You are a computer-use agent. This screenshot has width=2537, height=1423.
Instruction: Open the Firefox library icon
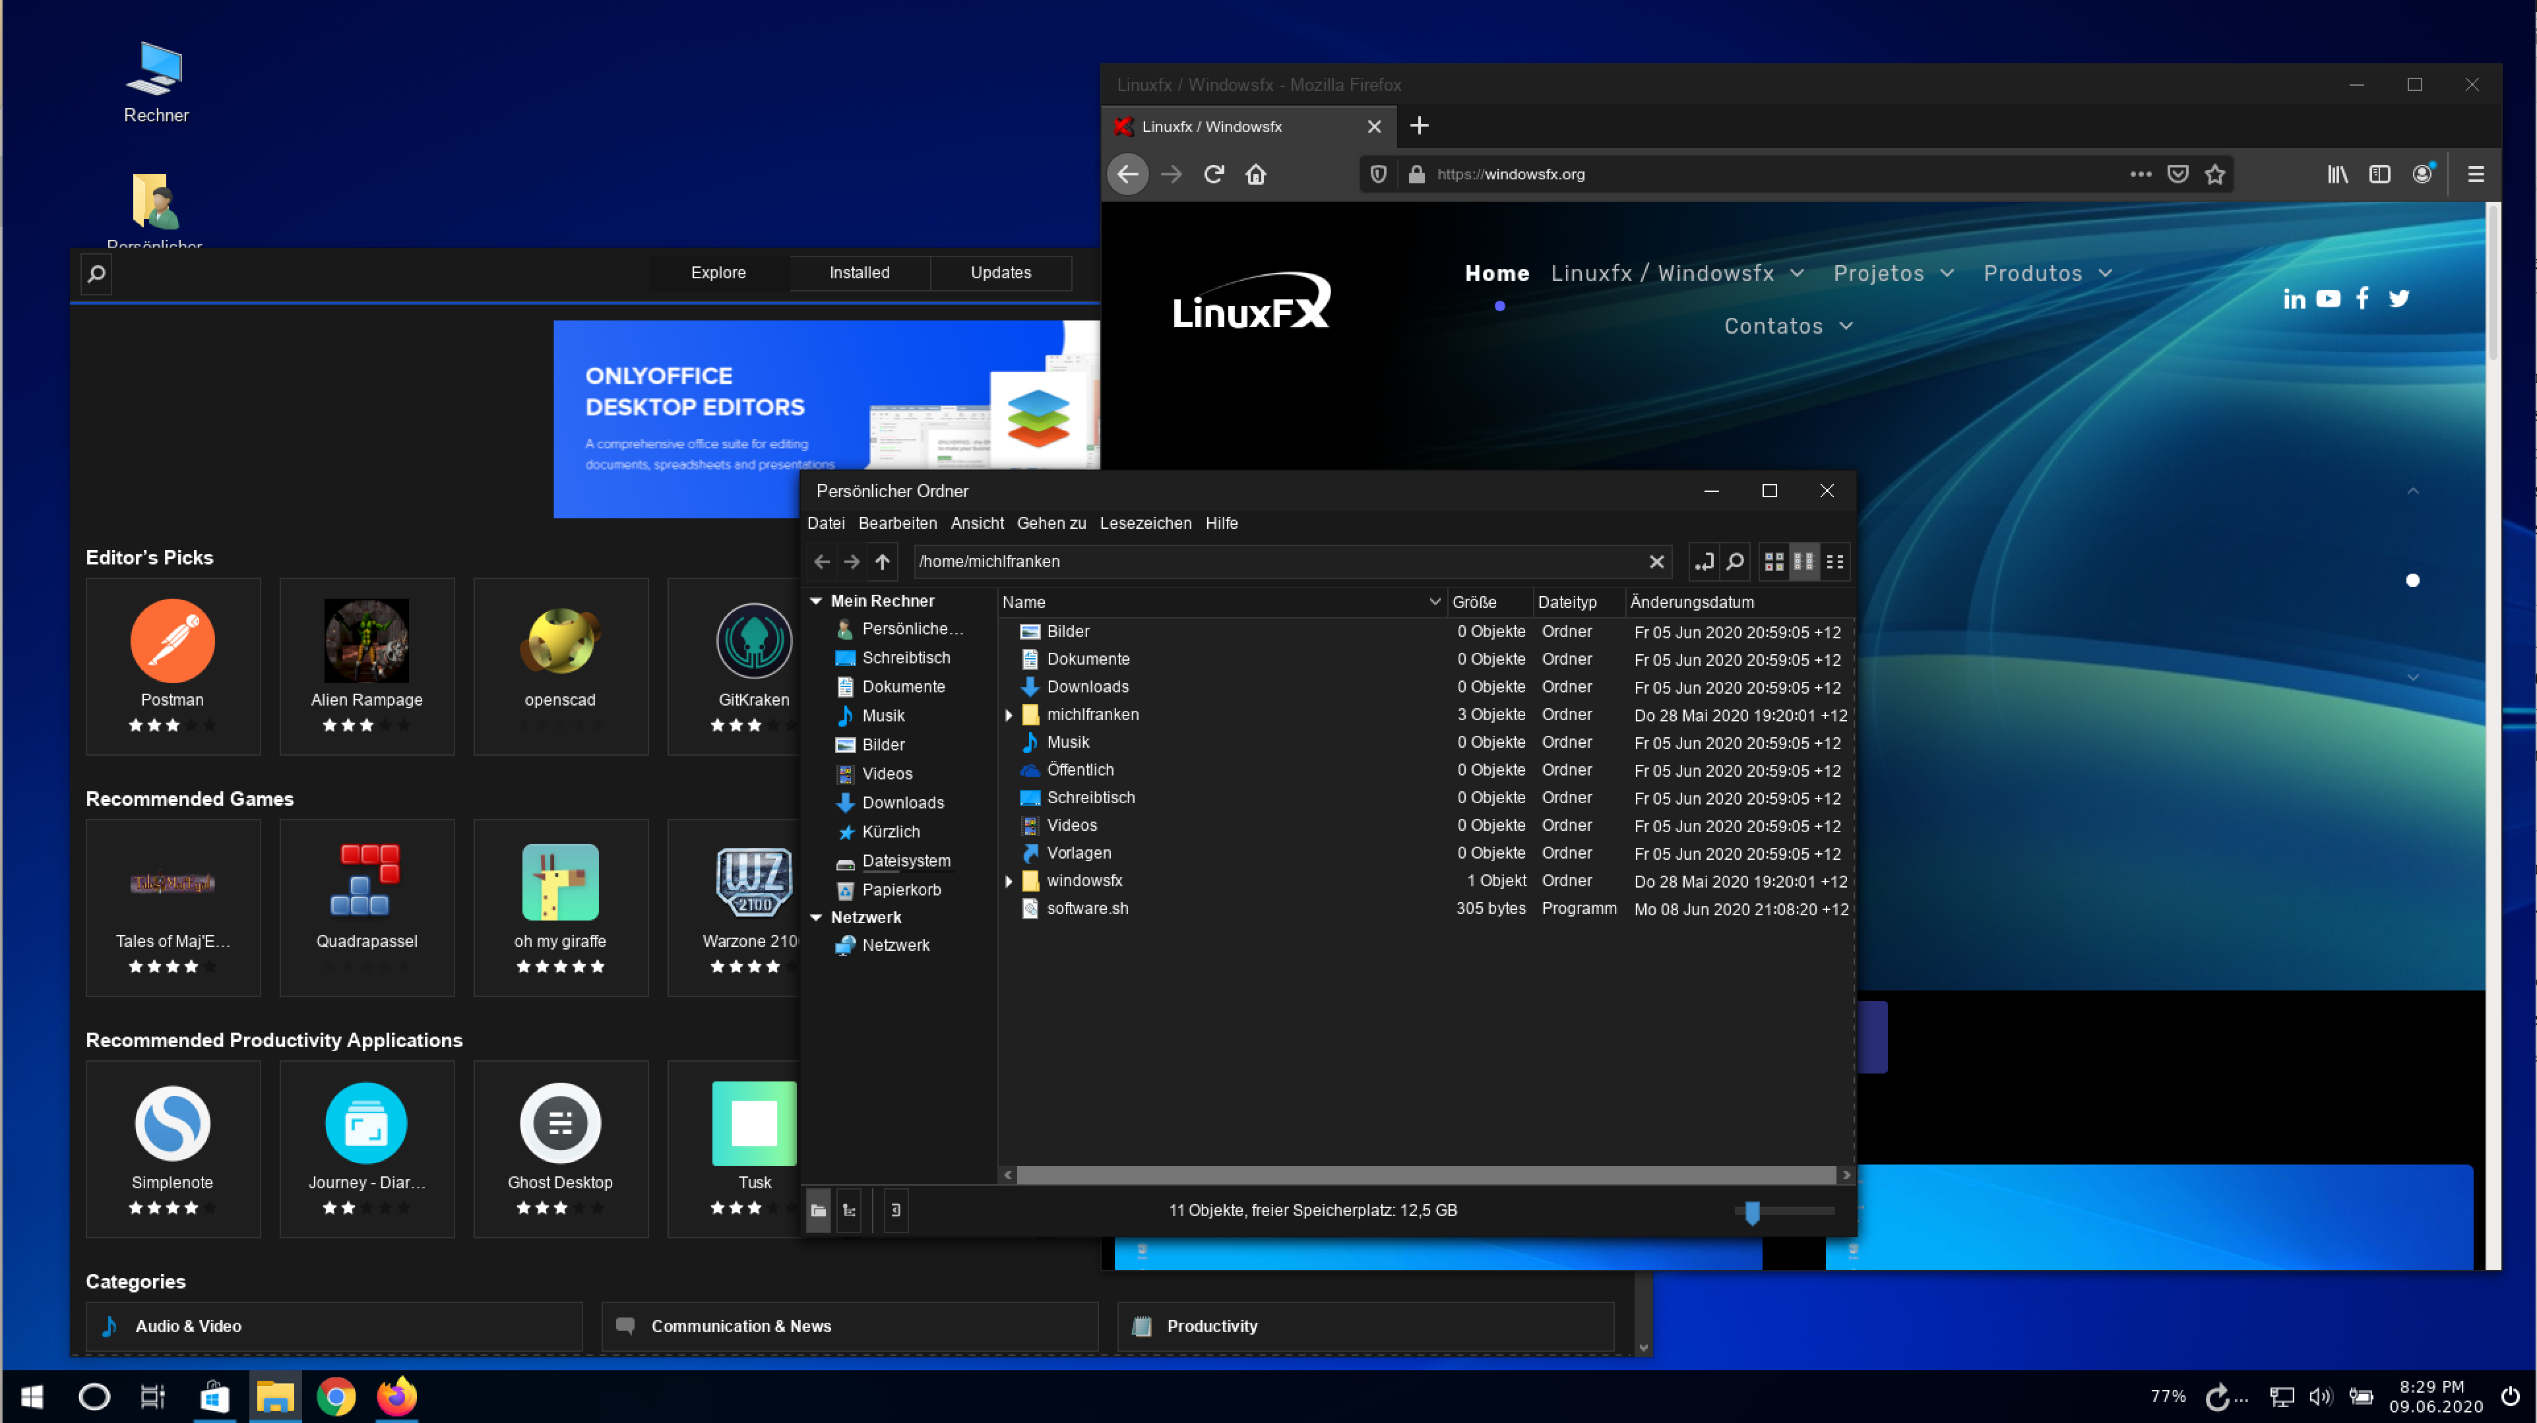2338,174
